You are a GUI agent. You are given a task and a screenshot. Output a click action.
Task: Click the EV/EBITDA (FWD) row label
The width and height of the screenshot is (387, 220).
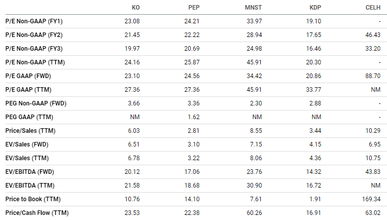click(30, 172)
